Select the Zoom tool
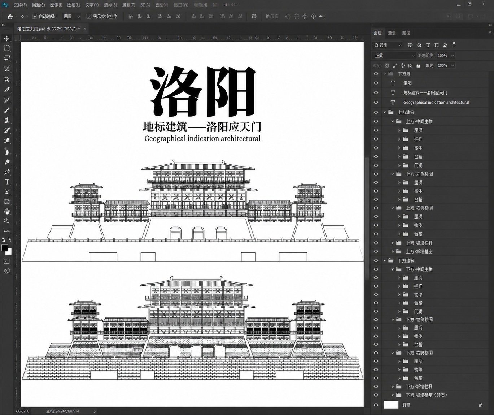The image size is (494, 415). click(x=7, y=221)
